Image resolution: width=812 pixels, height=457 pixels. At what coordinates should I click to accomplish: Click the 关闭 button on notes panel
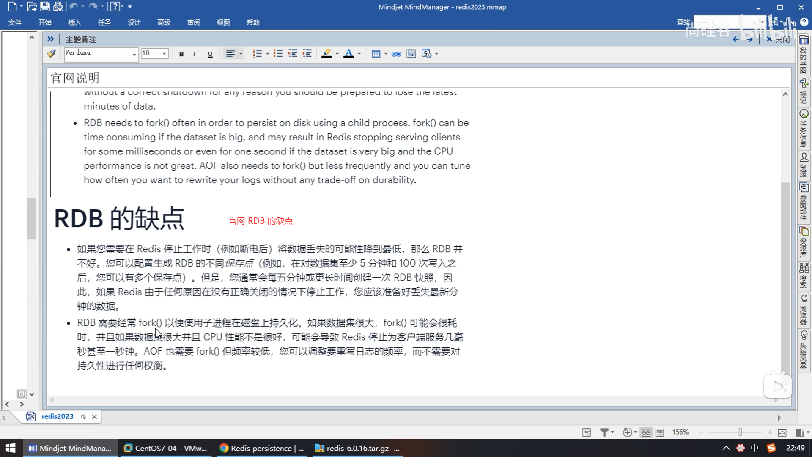click(x=778, y=39)
